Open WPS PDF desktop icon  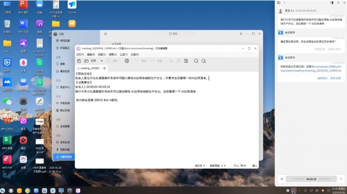pos(7,162)
